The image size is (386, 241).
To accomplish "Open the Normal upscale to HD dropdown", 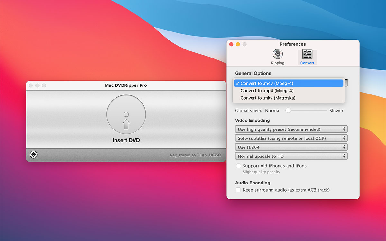I will pyautogui.click(x=291, y=156).
